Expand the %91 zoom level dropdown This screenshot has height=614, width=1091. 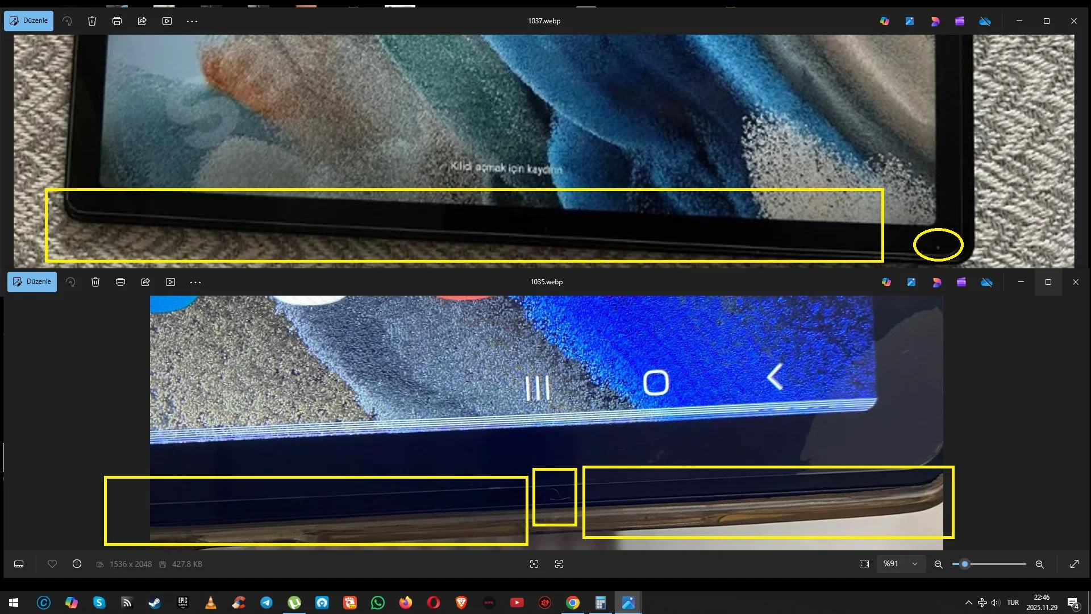coord(915,564)
